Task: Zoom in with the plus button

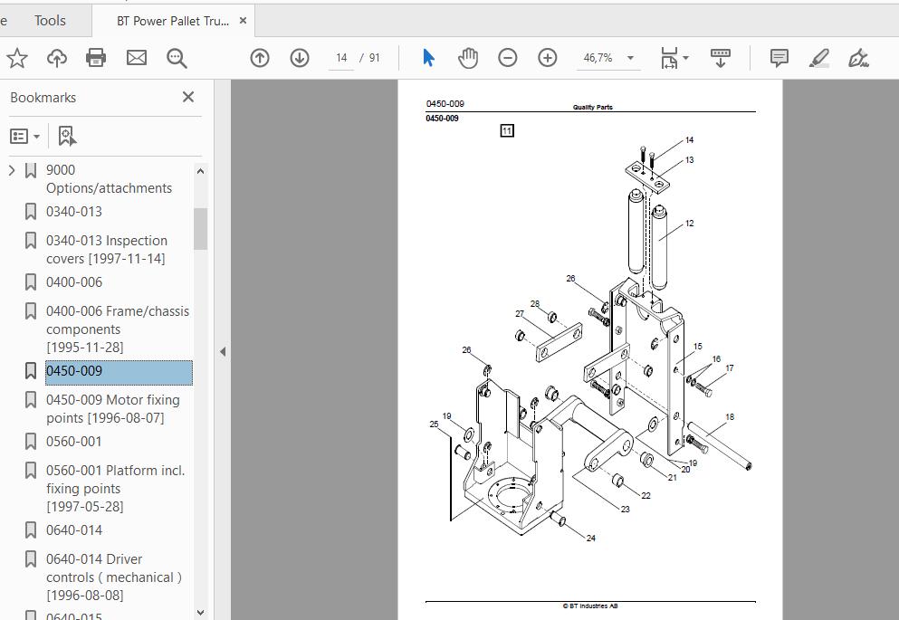Action: click(x=548, y=58)
